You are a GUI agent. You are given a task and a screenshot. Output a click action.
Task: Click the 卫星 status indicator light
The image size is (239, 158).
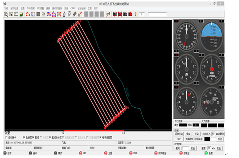click(106, 153)
